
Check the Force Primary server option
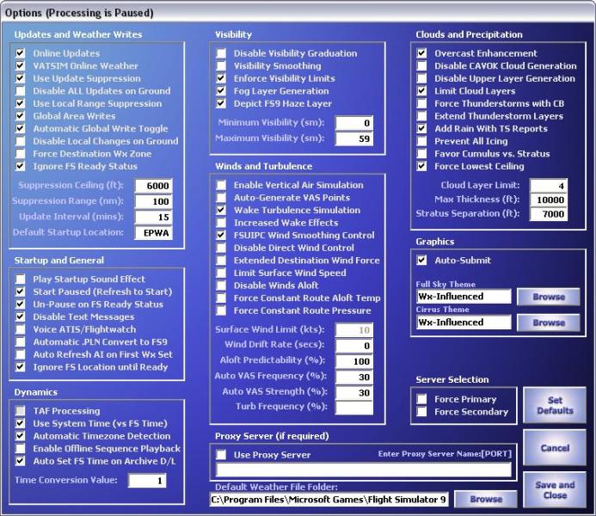coord(421,399)
